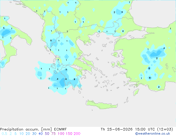Select the legend value 50
Viewport: 176px width, 136px height.
click(47, 134)
